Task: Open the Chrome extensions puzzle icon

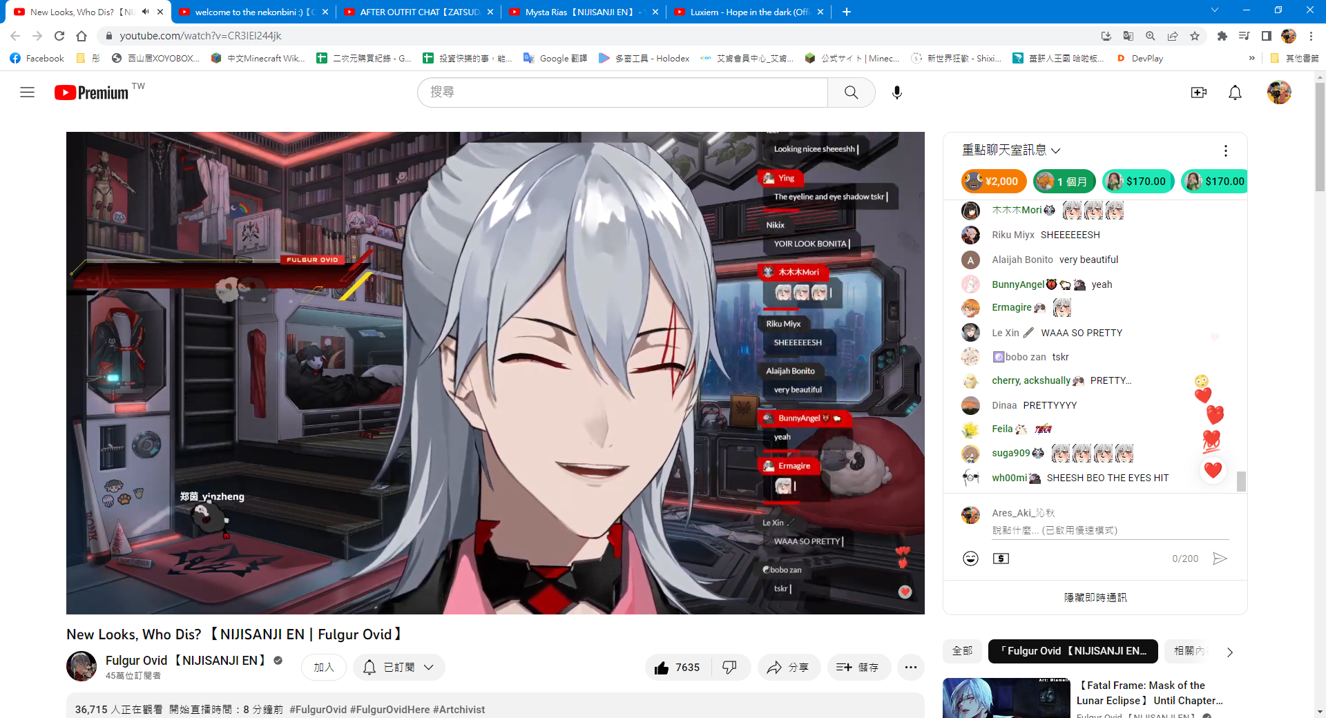Action: 1222,36
